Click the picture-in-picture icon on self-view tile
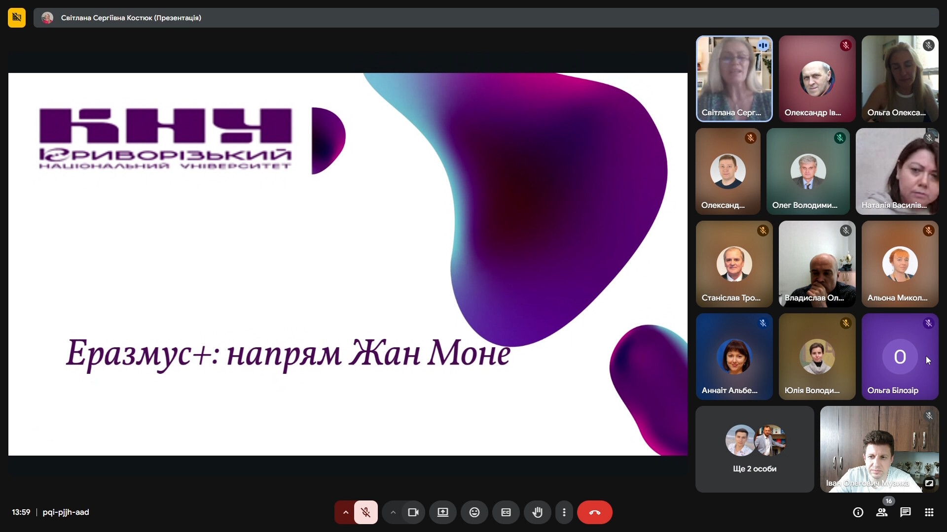The width and height of the screenshot is (947, 532). point(929,483)
